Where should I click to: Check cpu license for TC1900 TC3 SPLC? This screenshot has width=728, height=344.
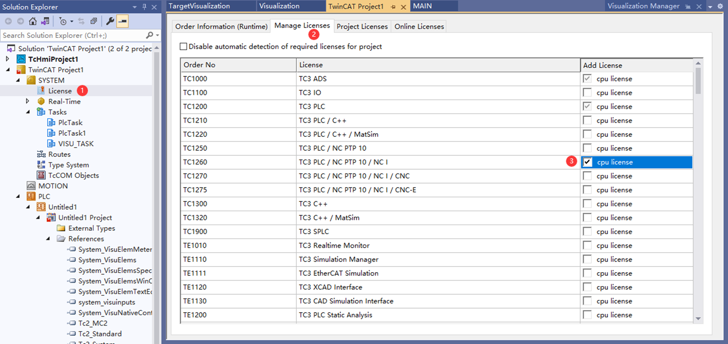tap(587, 231)
